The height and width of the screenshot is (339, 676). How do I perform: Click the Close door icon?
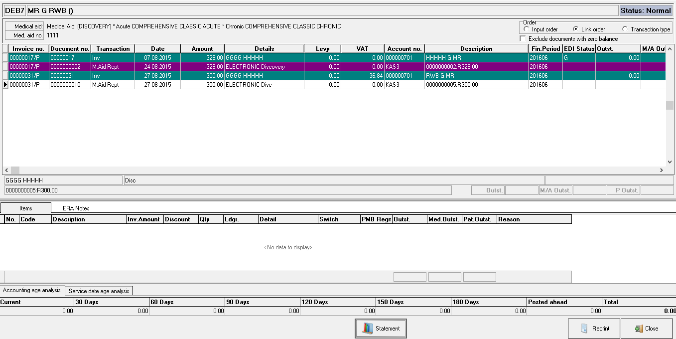[x=639, y=329]
